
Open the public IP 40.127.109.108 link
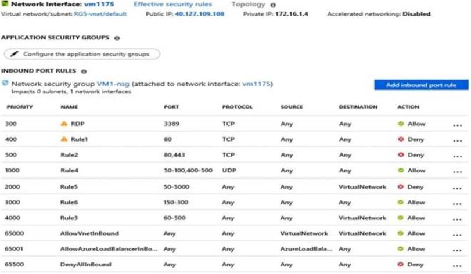pos(200,13)
